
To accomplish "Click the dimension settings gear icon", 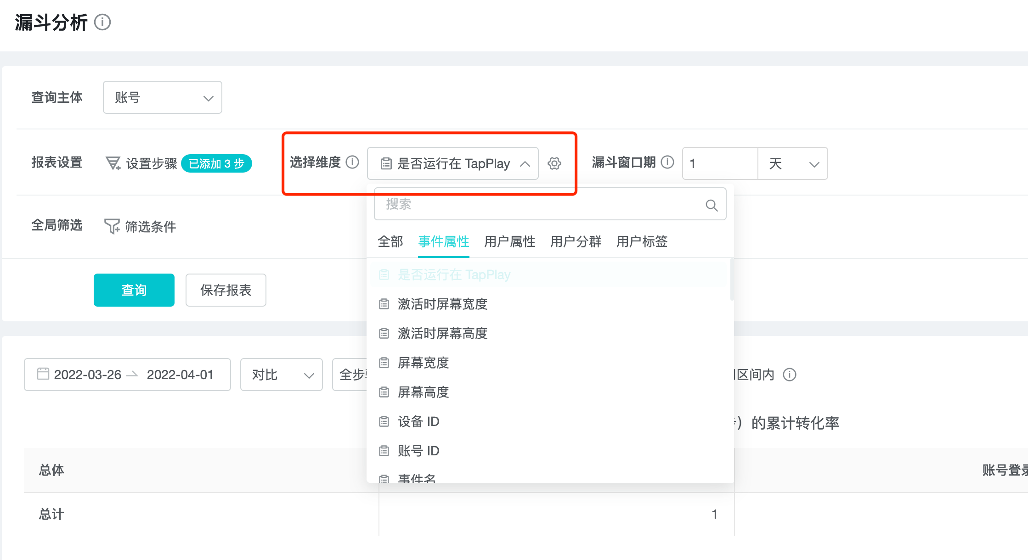I will [x=554, y=163].
